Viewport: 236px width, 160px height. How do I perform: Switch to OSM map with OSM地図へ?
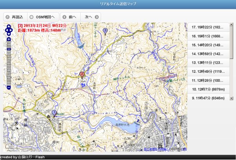point(43,17)
